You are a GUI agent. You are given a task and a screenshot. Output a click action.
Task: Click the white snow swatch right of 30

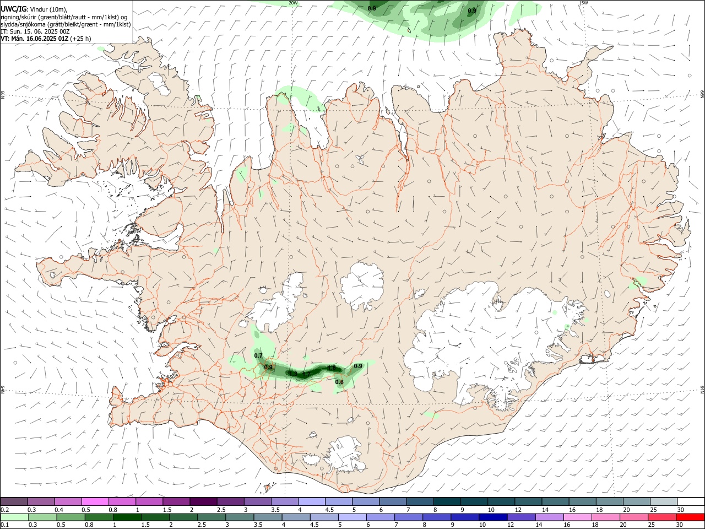point(690,502)
